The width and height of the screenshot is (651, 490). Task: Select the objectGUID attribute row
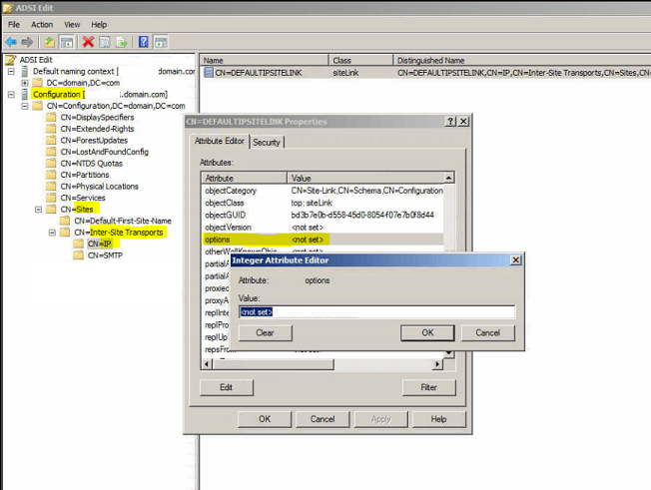coord(323,215)
